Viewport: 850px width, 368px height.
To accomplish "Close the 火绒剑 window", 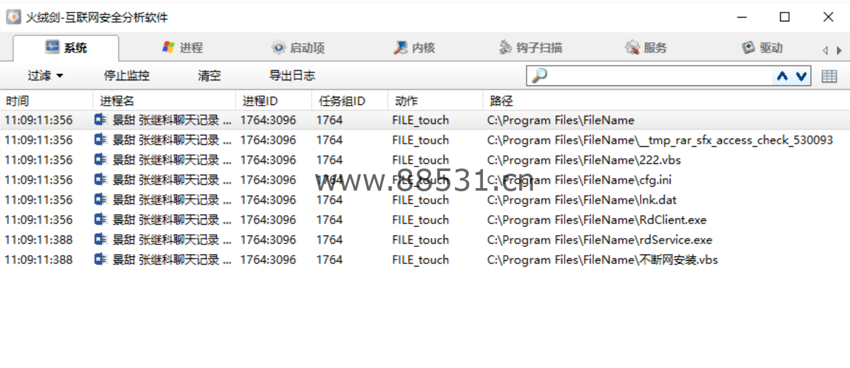I will [828, 17].
